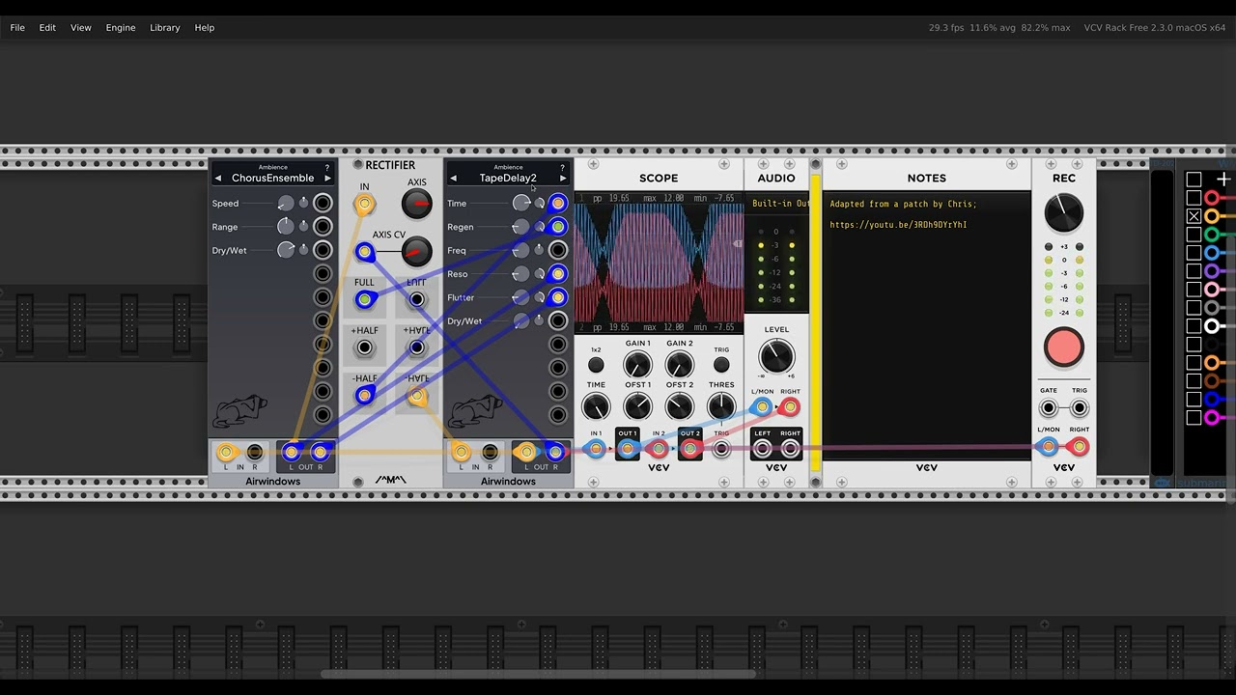Screen dimensions: 1236x695
Task: Click the large red REC record button
Action: (1063, 348)
